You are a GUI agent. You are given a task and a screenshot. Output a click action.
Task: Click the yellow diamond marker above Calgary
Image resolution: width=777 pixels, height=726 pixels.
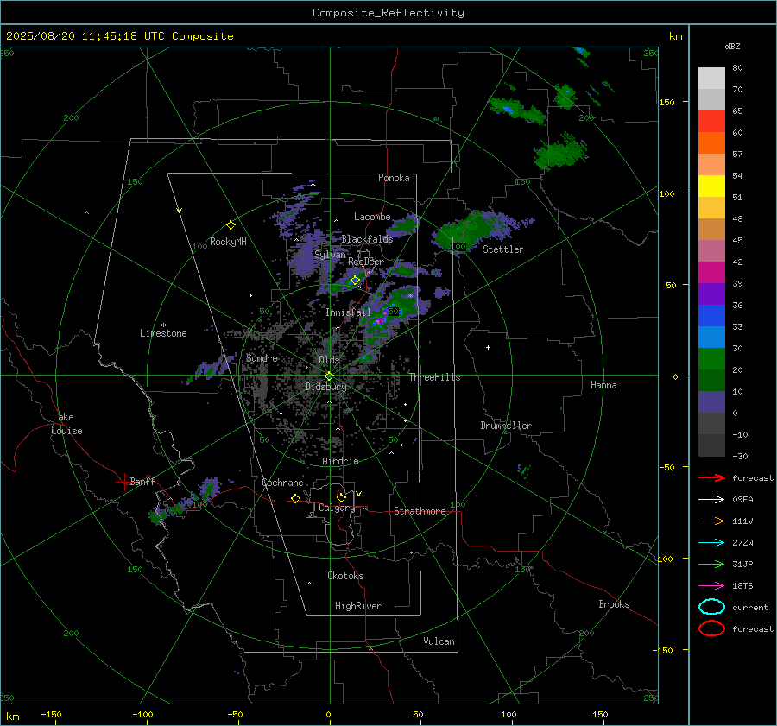pyautogui.click(x=341, y=497)
